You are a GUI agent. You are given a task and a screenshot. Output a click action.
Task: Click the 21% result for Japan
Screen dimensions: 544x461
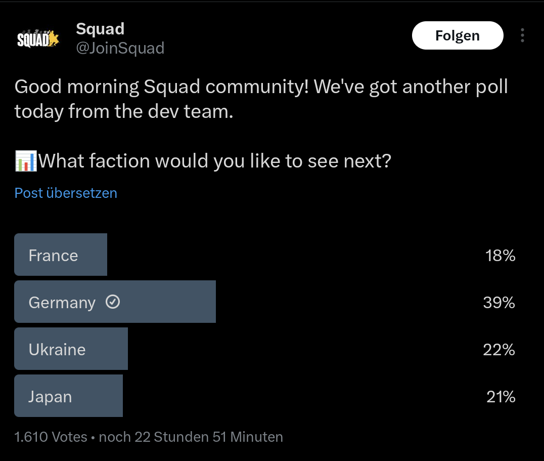[x=501, y=397]
